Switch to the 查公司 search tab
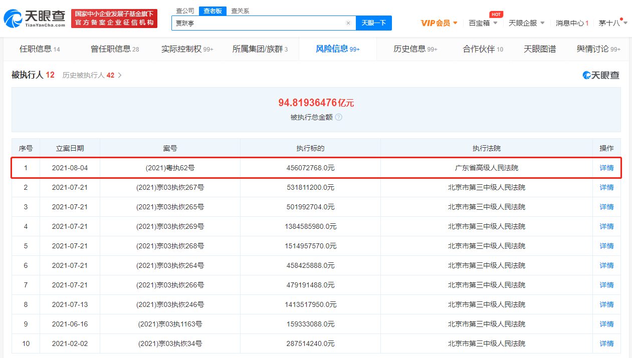The image size is (632, 358). [x=185, y=11]
